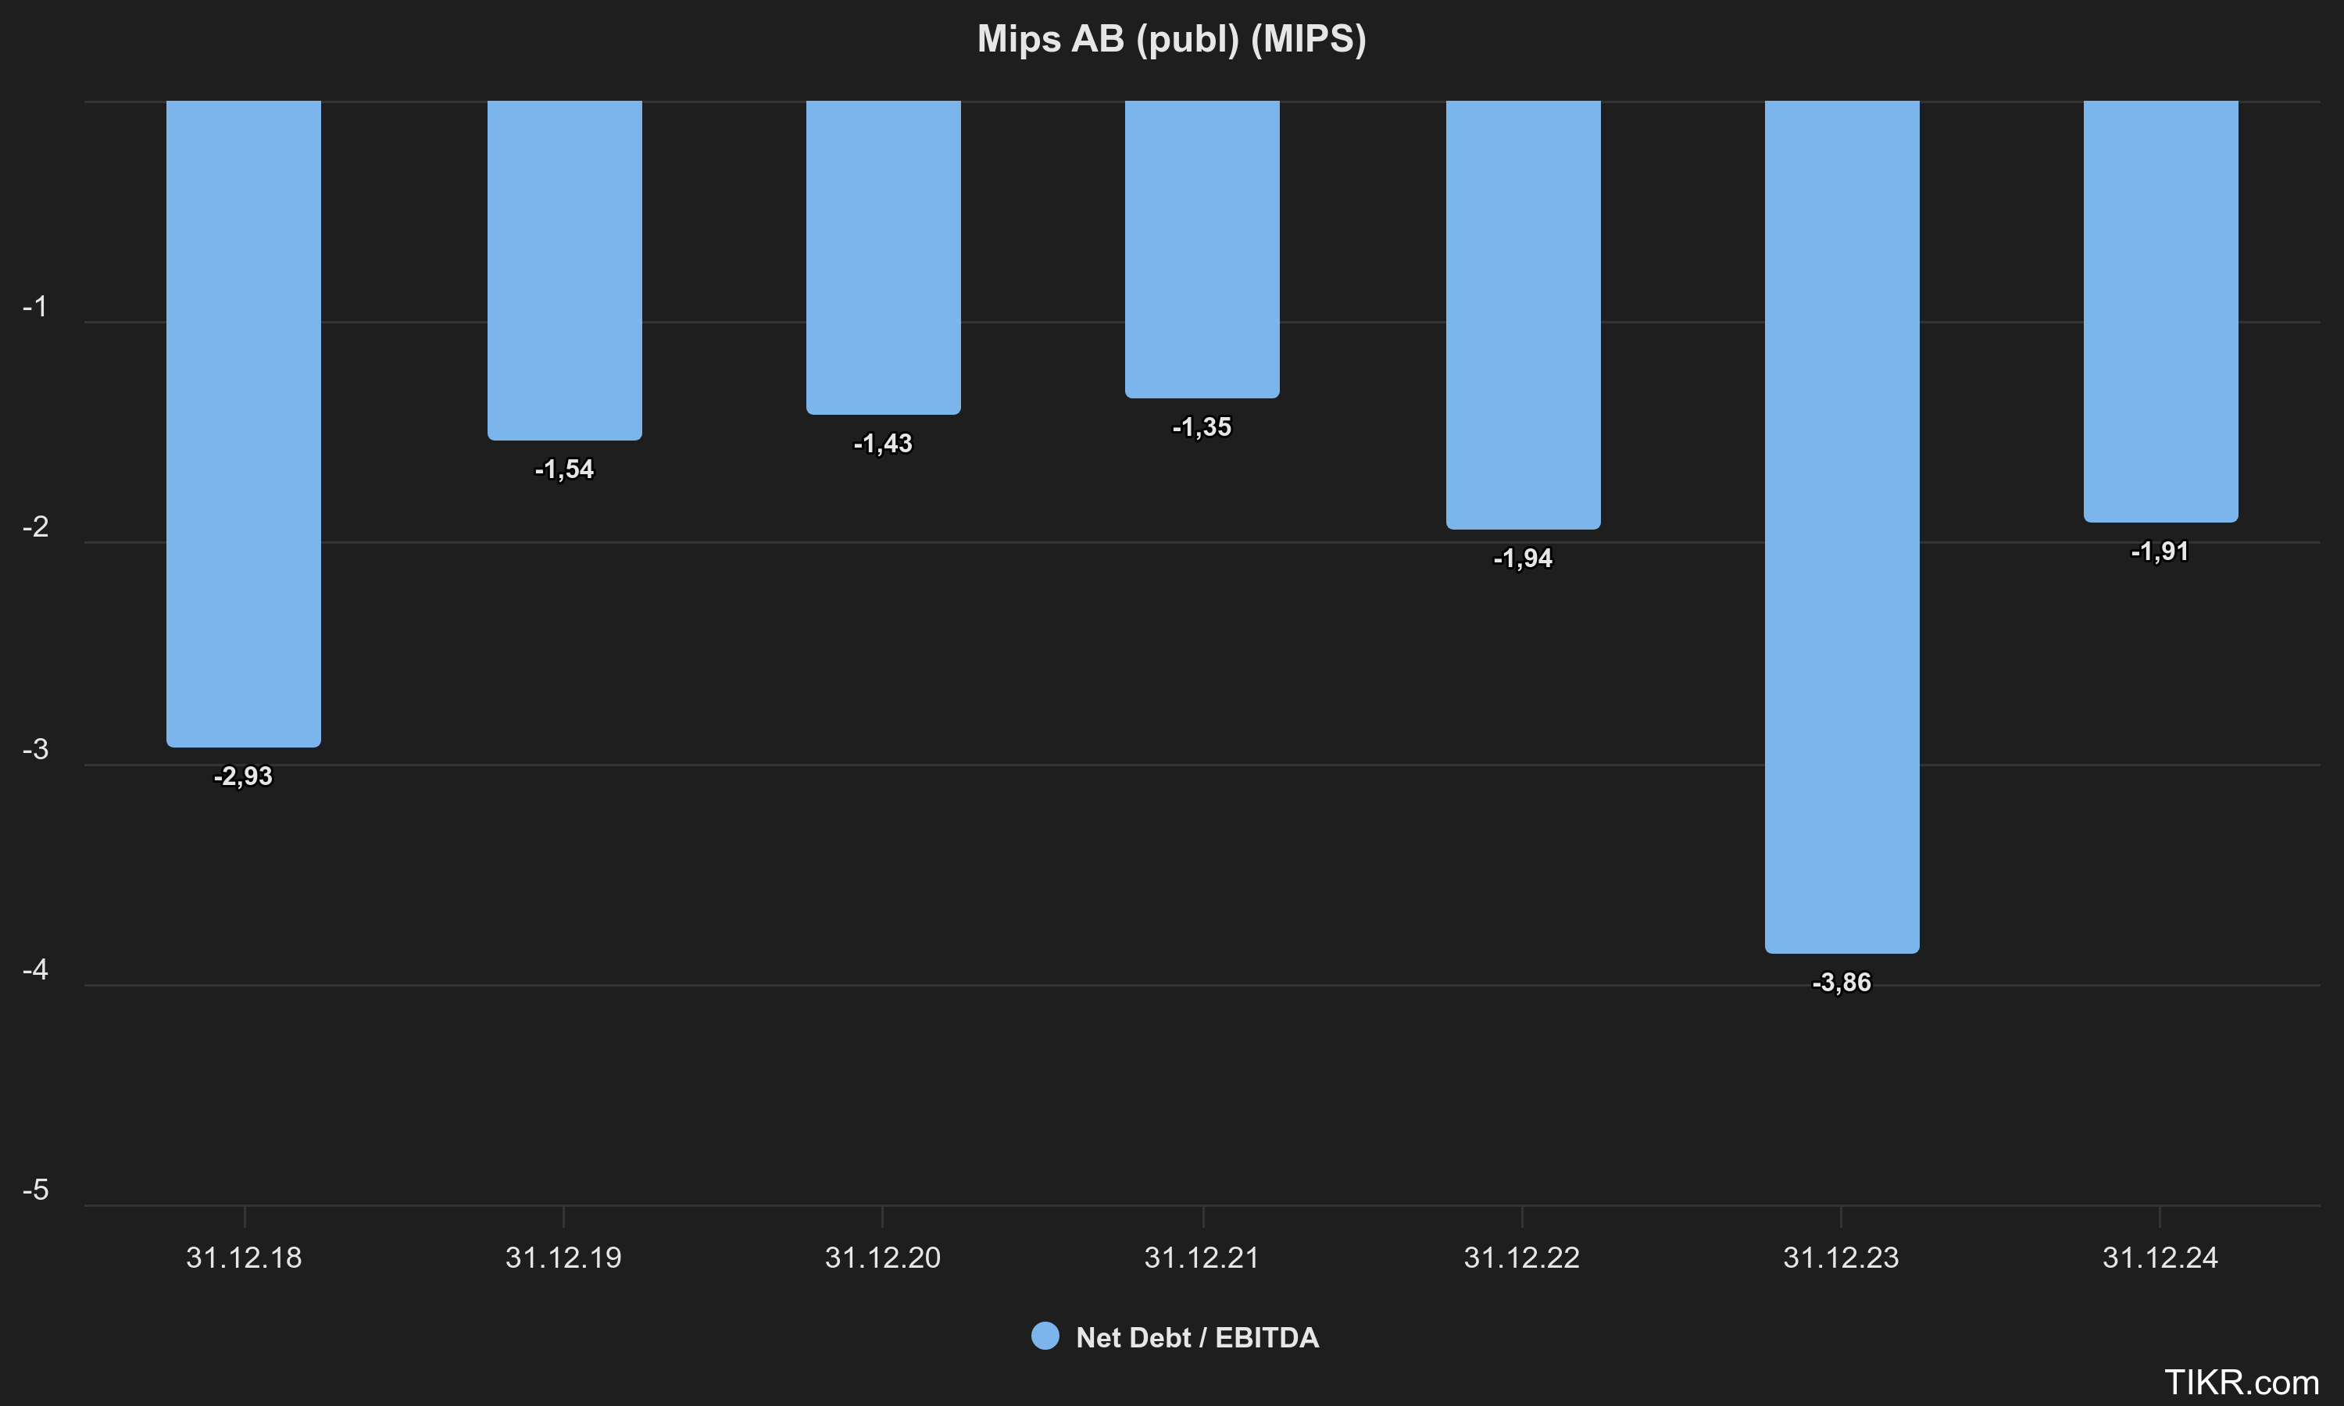Screen dimensions: 2344x1406
Task: Click the 31.12.19 bar
Action: 565,270
